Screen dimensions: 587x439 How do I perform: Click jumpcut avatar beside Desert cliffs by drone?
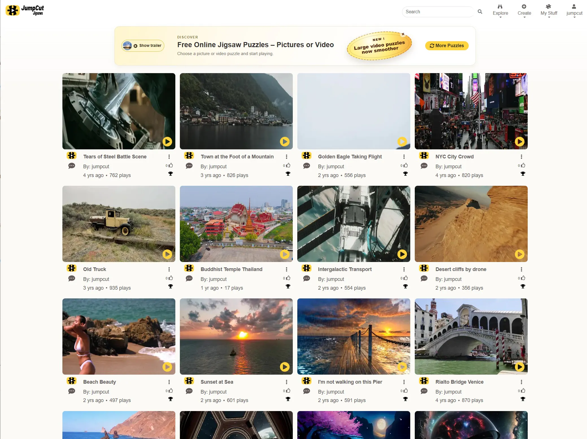tap(424, 268)
